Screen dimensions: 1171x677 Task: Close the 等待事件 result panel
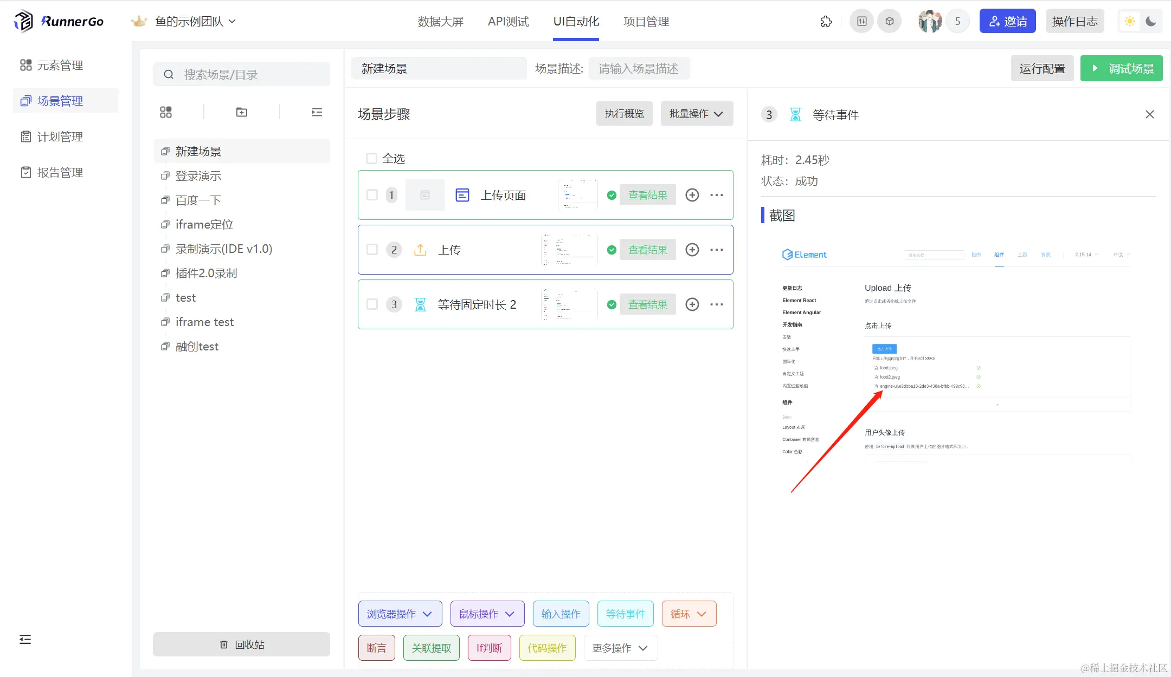(x=1149, y=114)
